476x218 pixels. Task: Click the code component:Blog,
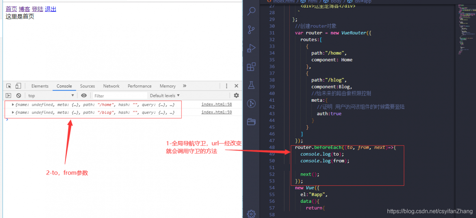coord(332,87)
